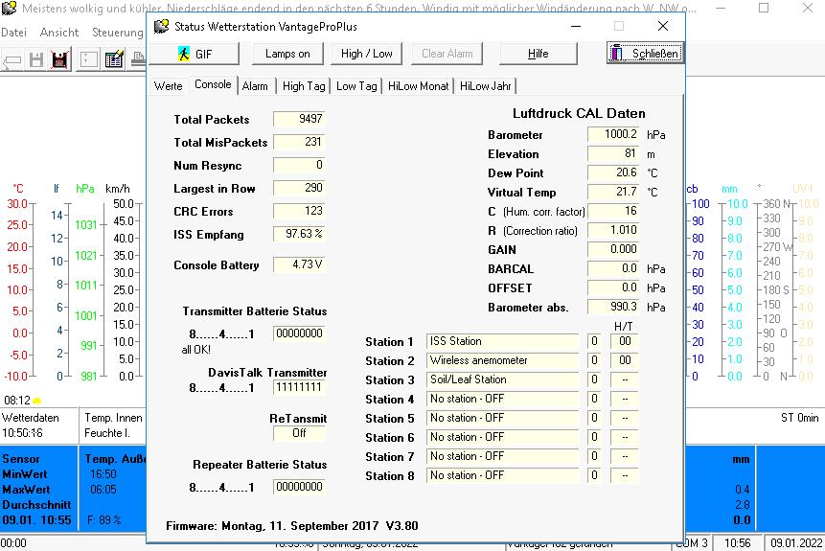Viewport: 825px width, 551px height.
Task: Switch to the Low Tag tab
Action: tap(356, 86)
